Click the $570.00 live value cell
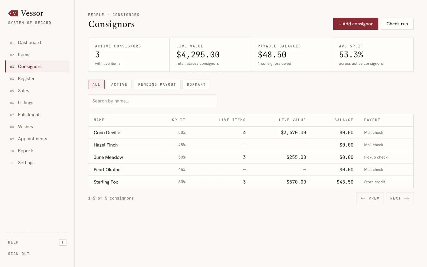The image size is (427, 267). [x=296, y=182]
